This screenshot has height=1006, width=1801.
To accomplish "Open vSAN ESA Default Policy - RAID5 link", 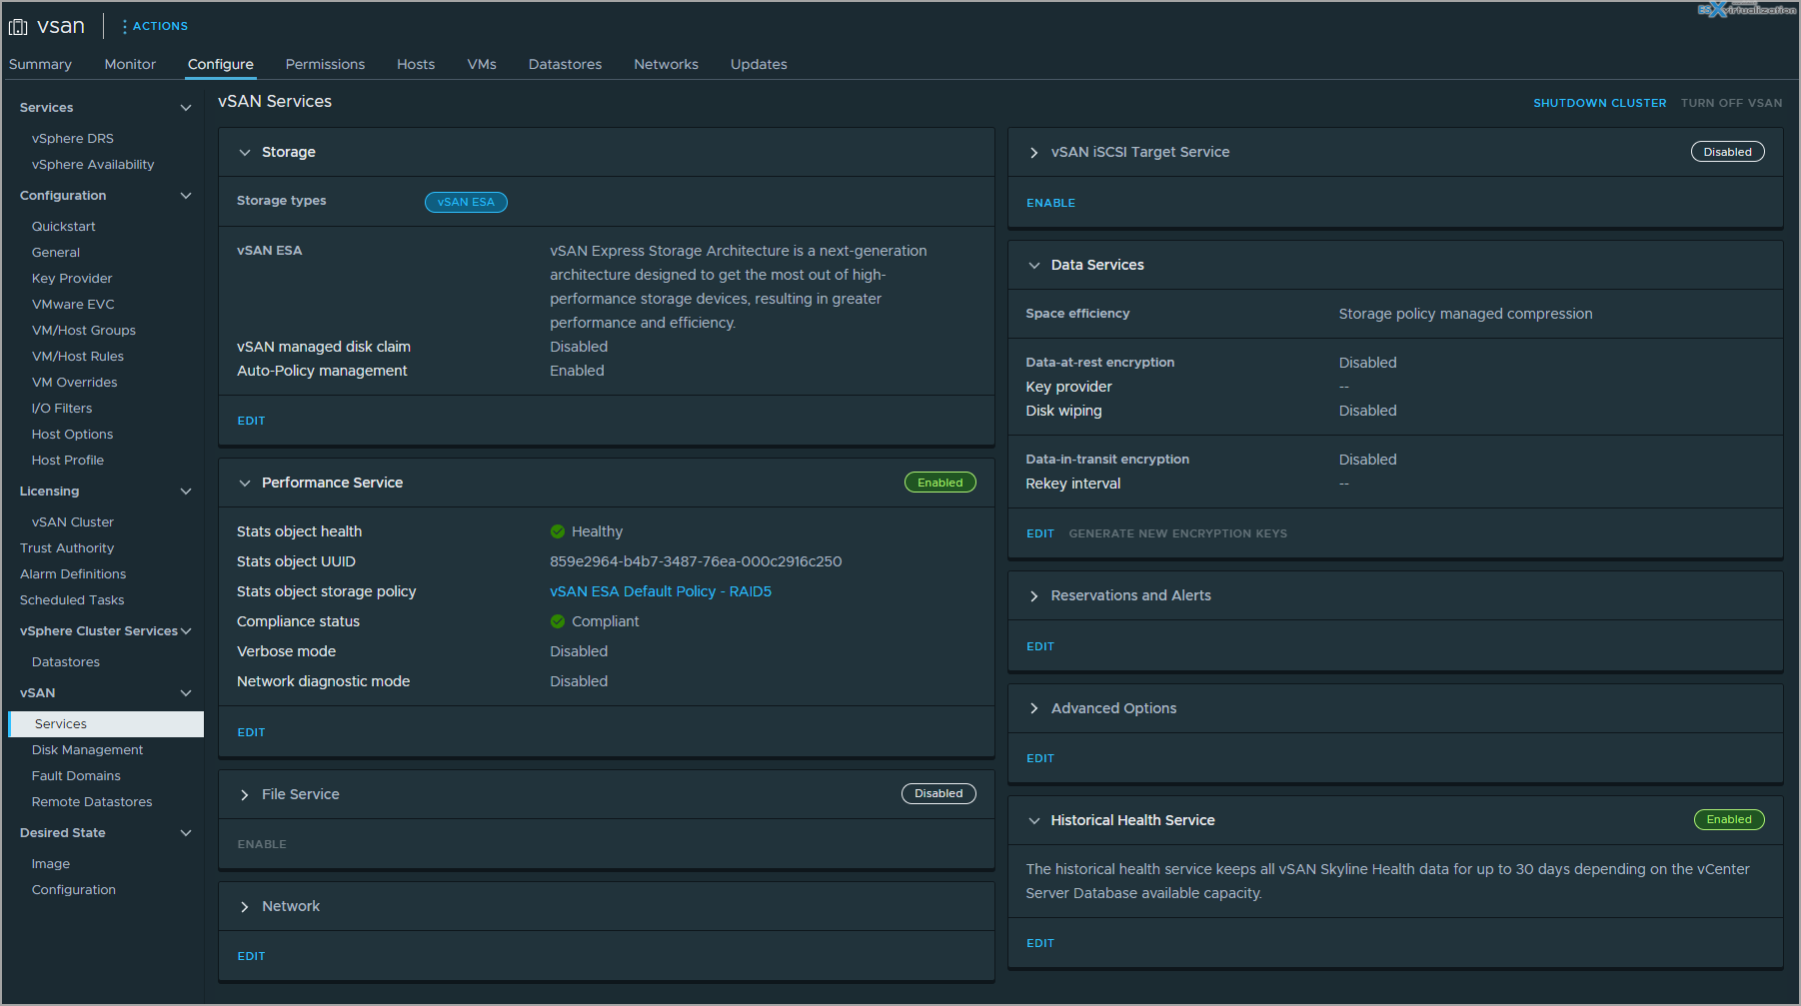I will point(661,591).
